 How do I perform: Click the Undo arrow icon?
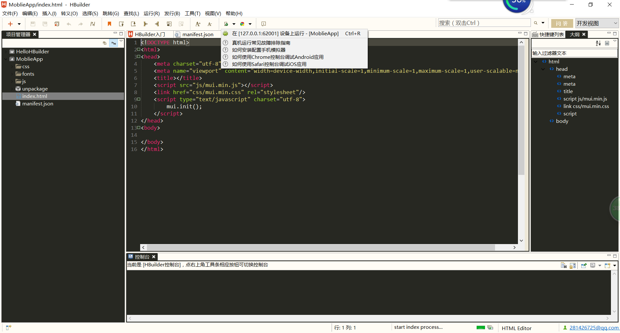click(x=69, y=24)
